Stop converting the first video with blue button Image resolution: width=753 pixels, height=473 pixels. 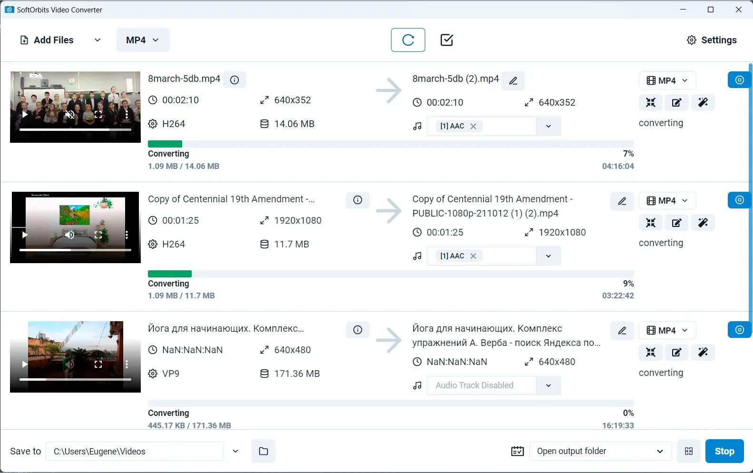pyautogui.click(x=739, y=80)
